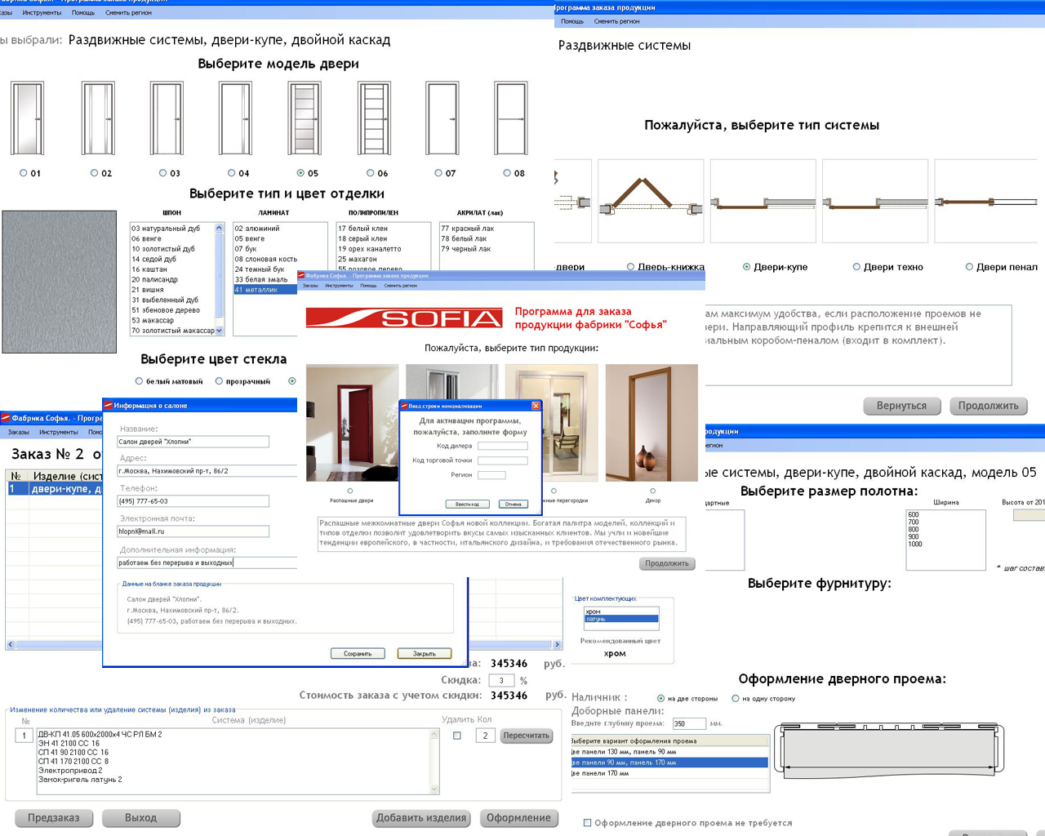
Task: Click the Скидка percentage field
Action: [x=501, y=680]
